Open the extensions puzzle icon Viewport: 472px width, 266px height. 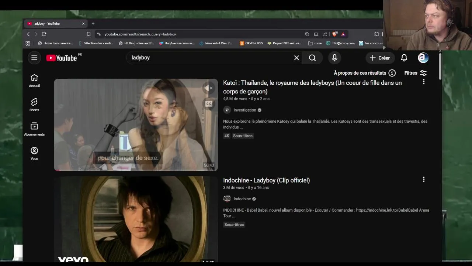point(376,34)
